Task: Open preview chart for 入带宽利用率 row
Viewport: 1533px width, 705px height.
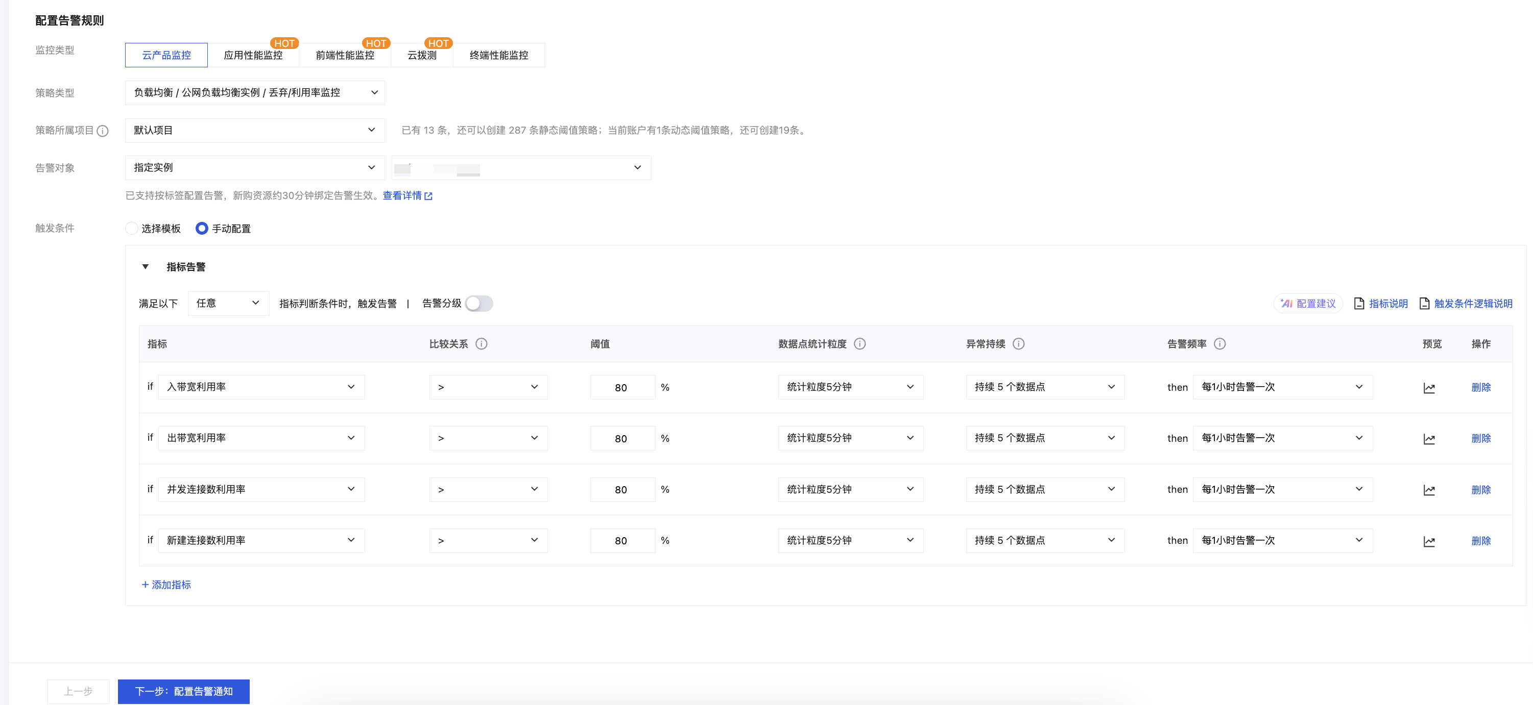Action: pyautogui.click(x=1429, y=388)
